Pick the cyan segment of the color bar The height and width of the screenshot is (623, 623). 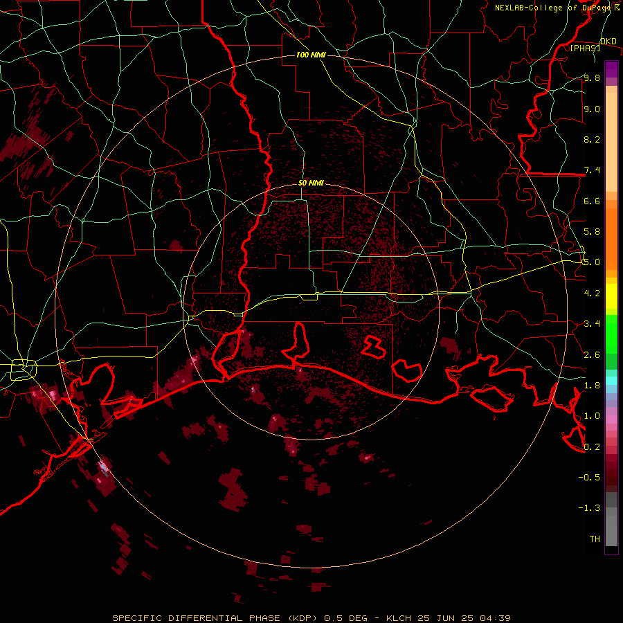pos(611,380)
